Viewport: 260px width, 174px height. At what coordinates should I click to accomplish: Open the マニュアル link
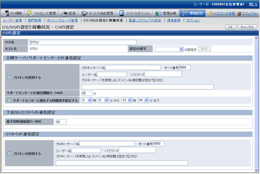click(249, 13)
